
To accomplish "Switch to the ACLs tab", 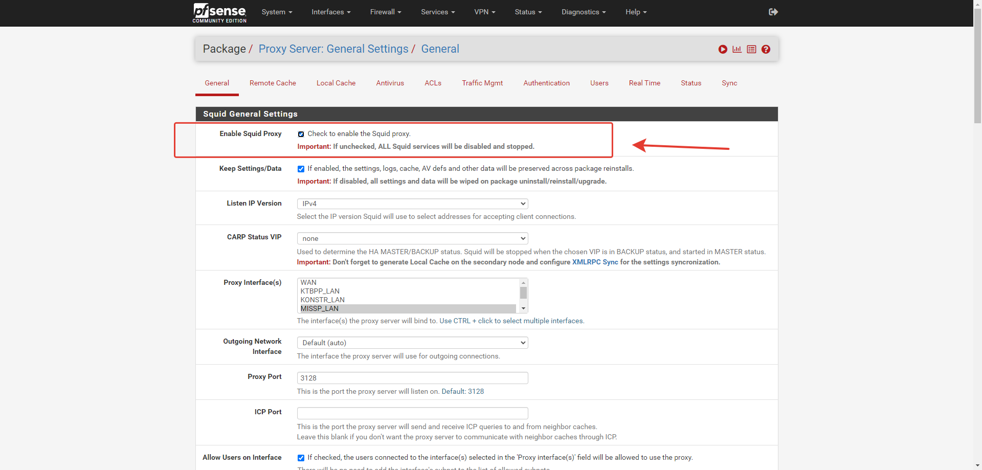I will tap(433, 83).
